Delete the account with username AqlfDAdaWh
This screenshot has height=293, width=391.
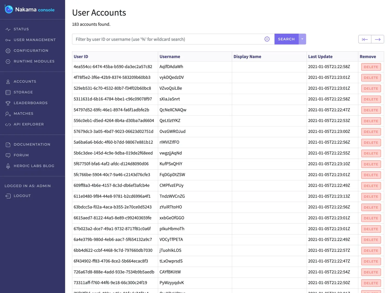[371, 67]
